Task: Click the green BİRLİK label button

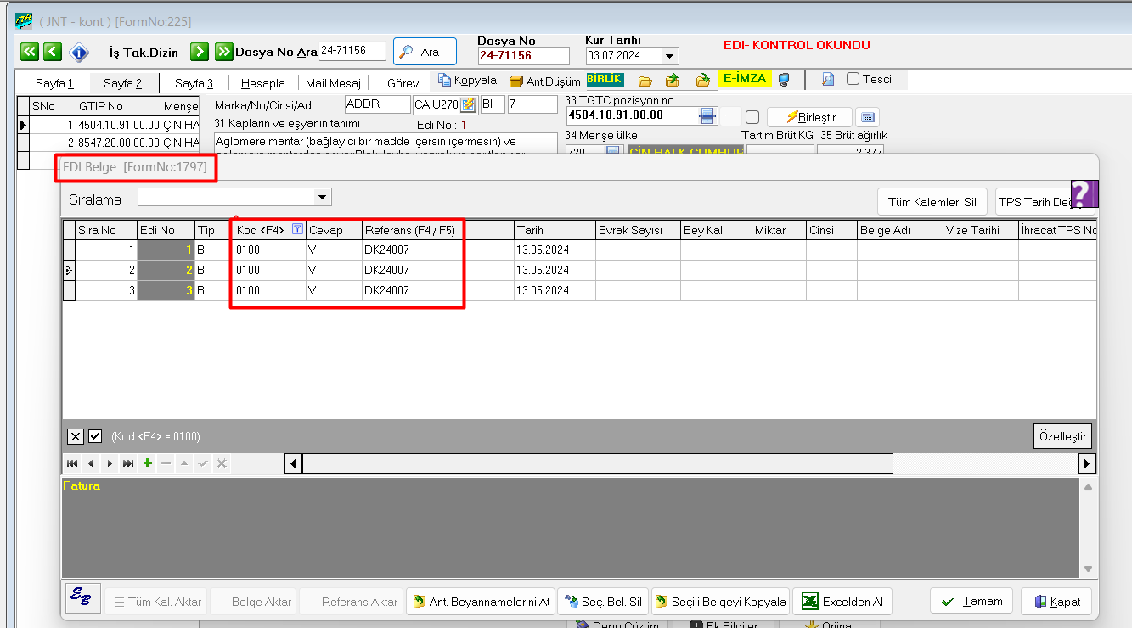Action: [x=605, y=80]
